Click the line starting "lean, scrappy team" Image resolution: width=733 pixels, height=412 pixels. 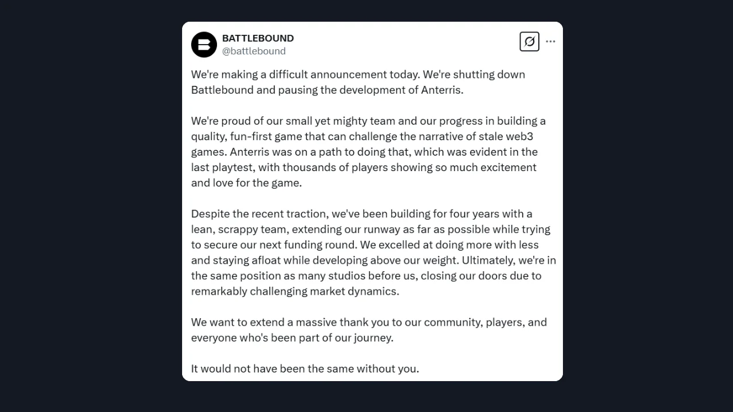[371, 229]
